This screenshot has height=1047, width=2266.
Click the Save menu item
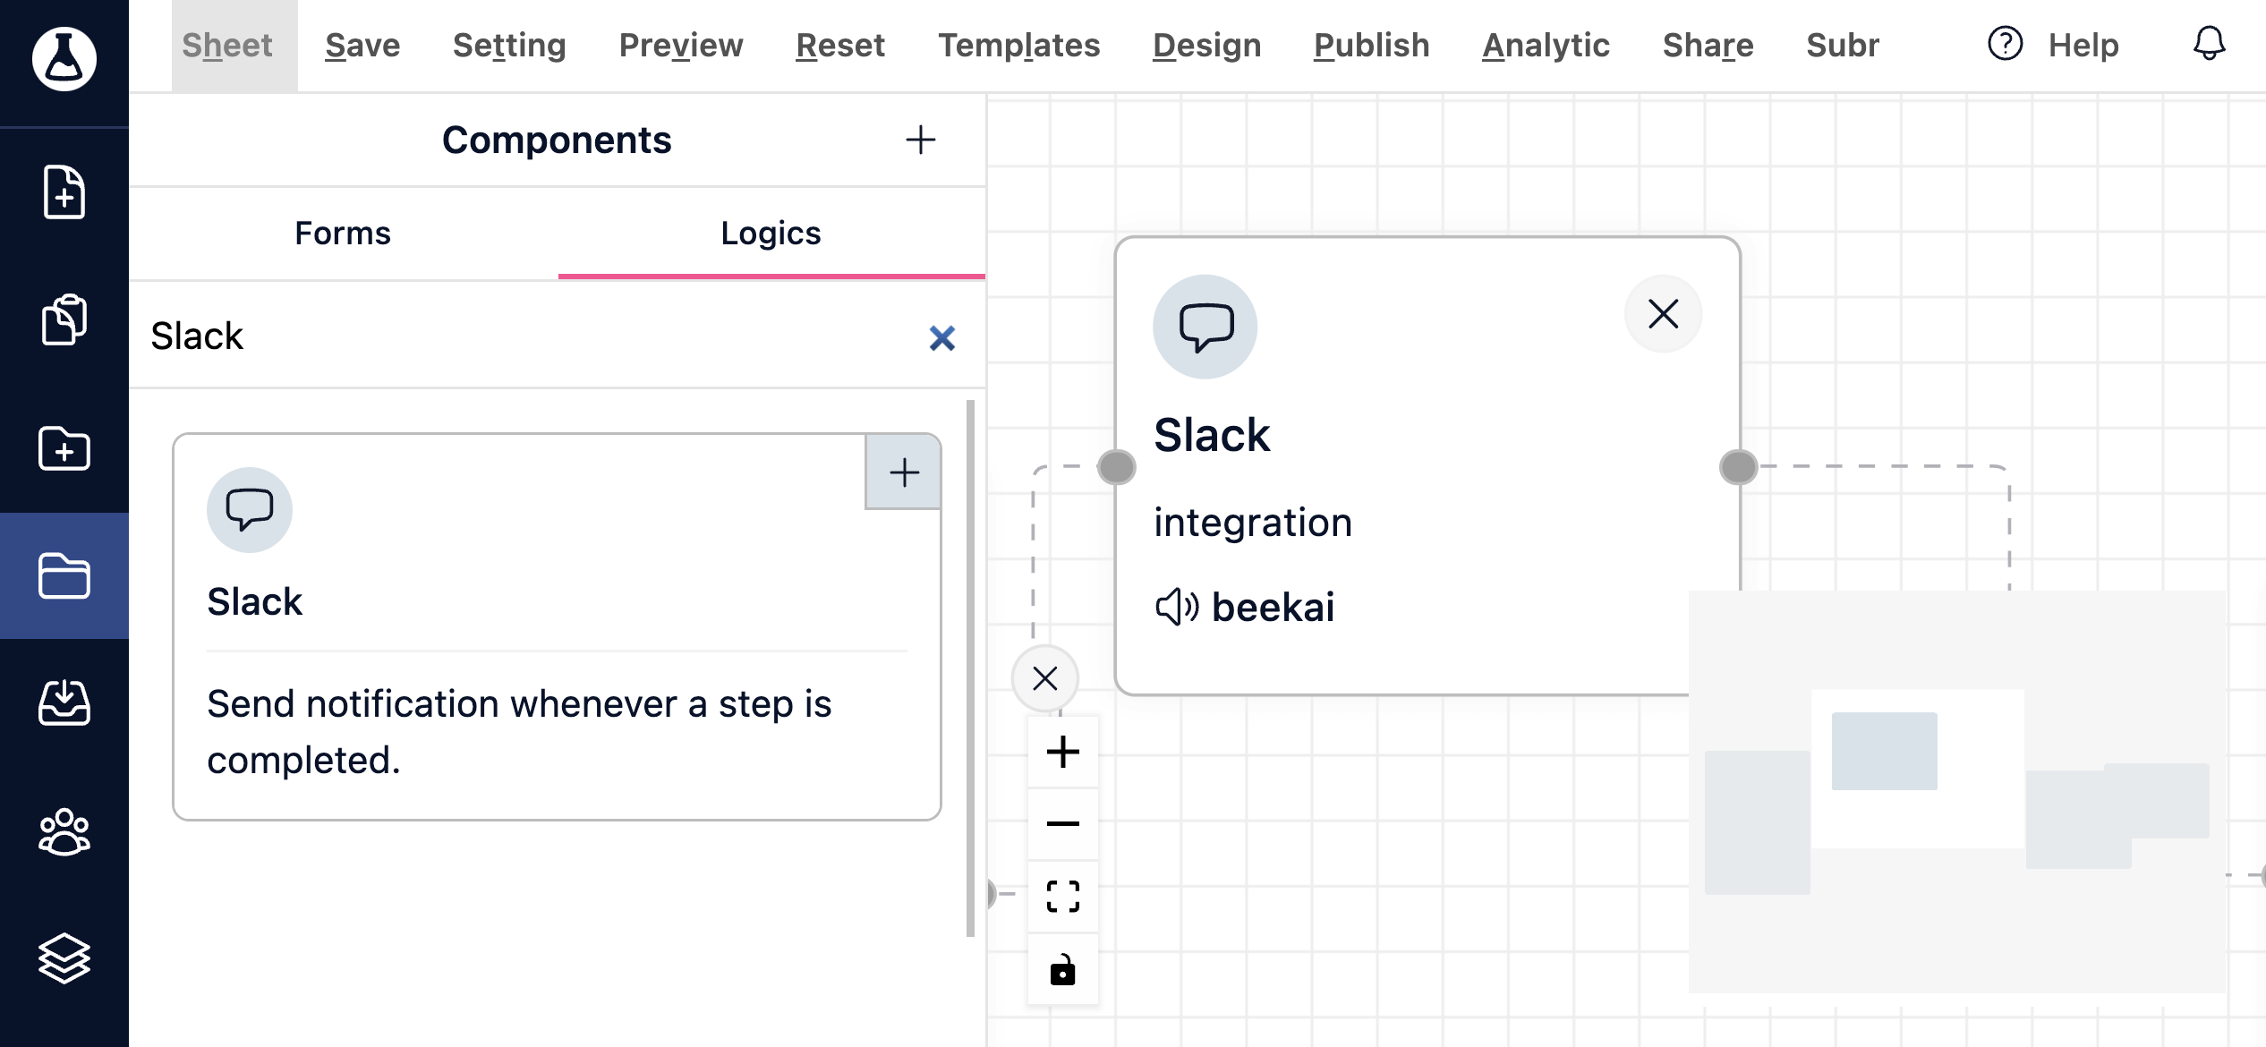pos(362,45)
